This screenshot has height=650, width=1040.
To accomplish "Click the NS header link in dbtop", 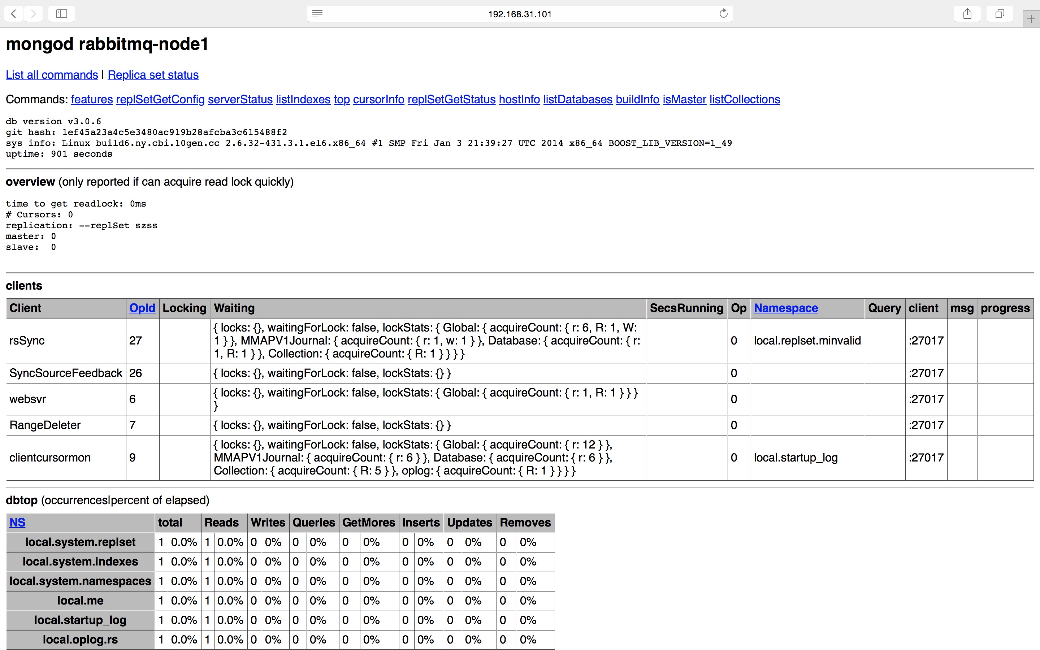I will pos(17,523).
